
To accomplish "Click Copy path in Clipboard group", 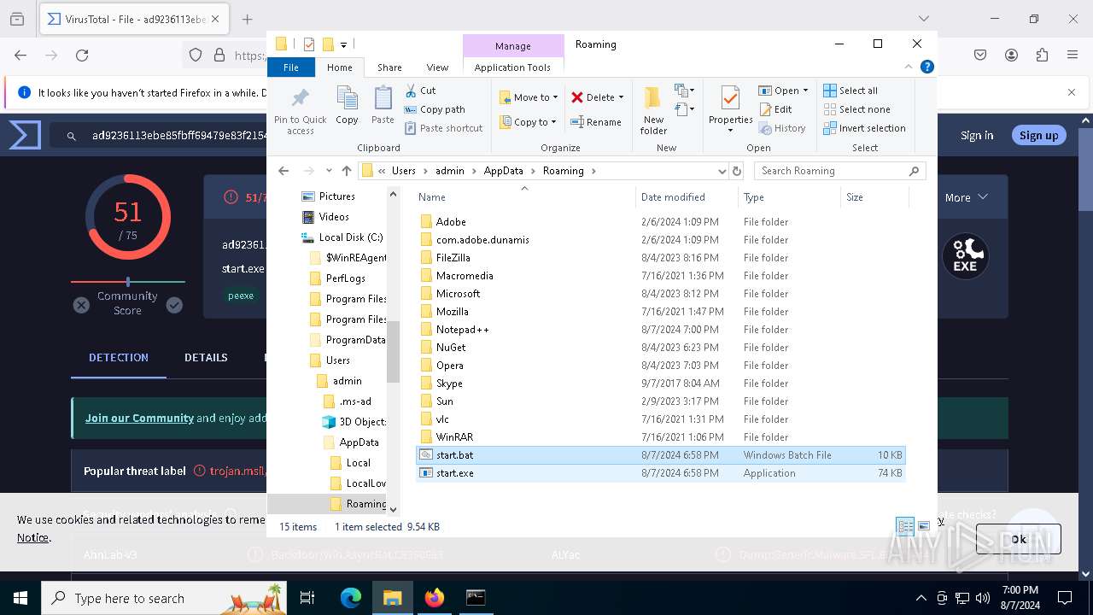I will coord(435,109).
